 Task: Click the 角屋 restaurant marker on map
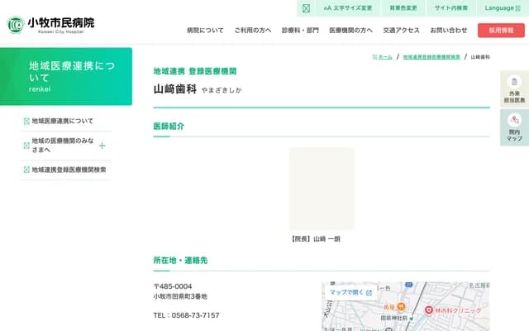click(x=401, y=307)
